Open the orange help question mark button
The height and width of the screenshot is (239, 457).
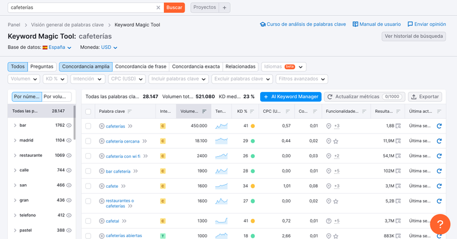[440, 224]
